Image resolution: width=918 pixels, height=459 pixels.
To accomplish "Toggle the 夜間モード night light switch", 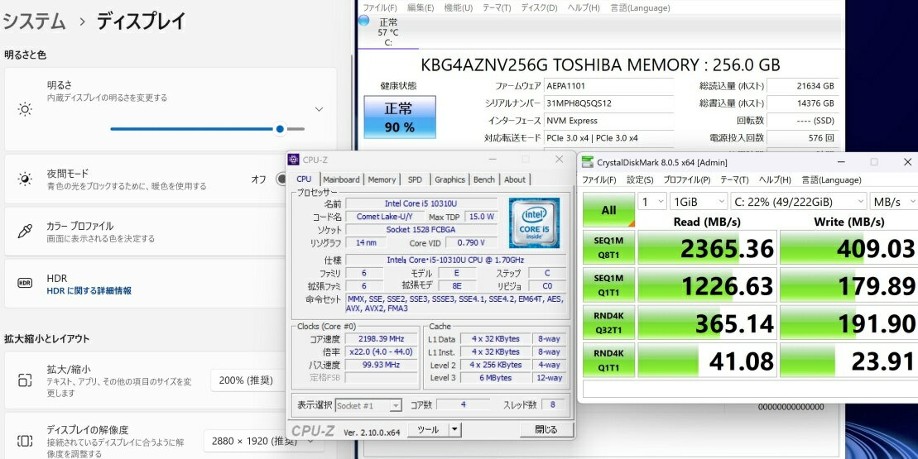I will coord(280,179).
